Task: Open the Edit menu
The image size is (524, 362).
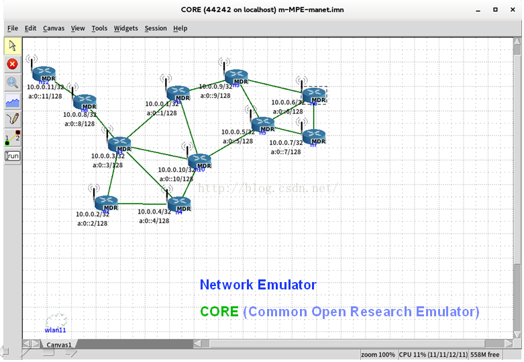Action: [30, 28]
